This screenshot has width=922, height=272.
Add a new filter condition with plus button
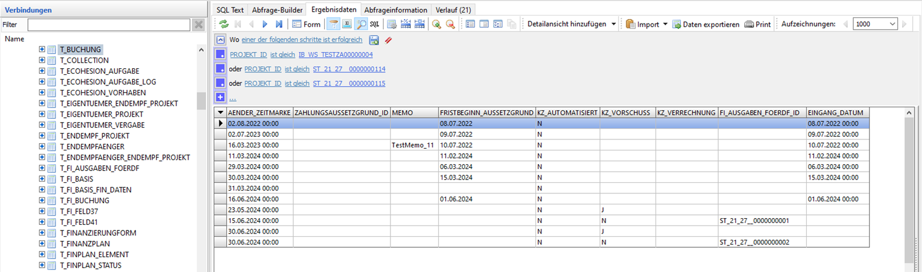click(220, 97)
